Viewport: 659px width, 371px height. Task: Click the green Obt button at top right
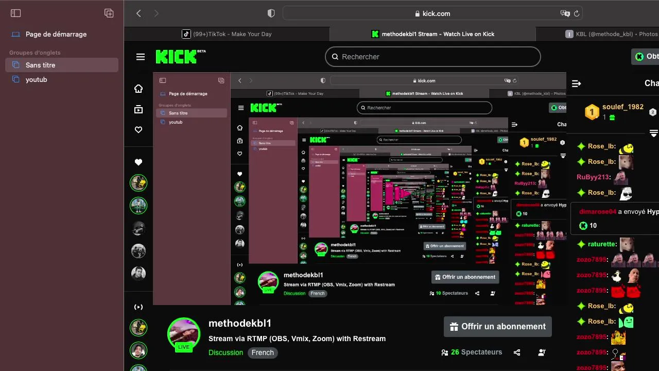click(x=646, y=57)
